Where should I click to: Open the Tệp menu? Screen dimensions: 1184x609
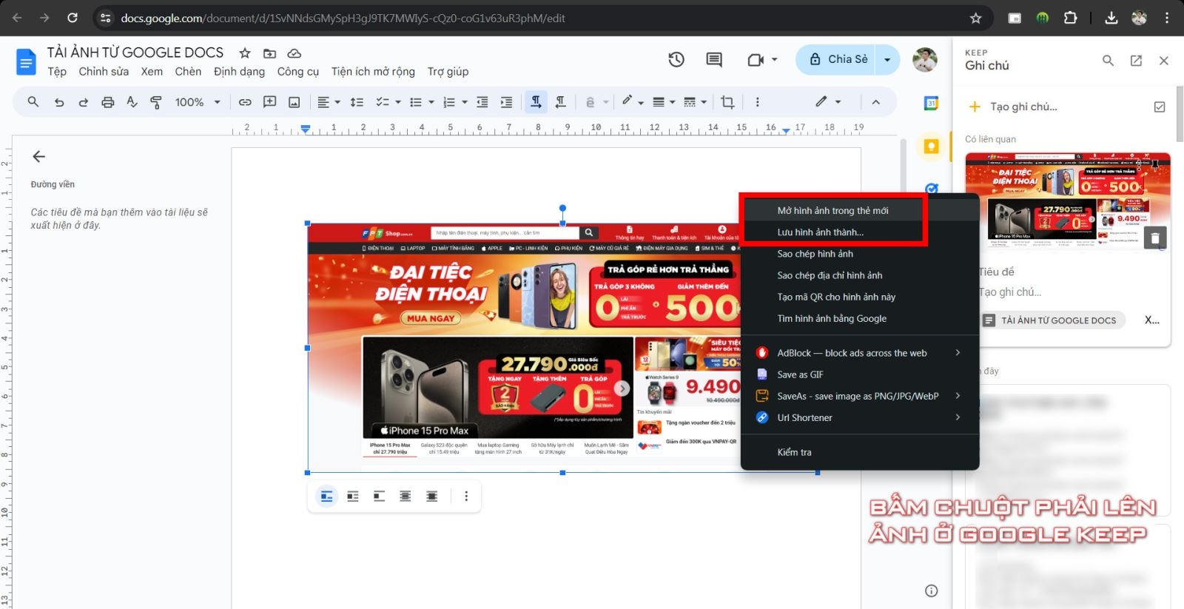pyautogui.click(x=57, y=72)
